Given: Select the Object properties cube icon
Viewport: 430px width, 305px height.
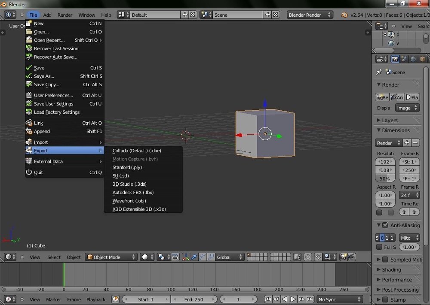Looking at the screenshot, I should coord(423,59).
